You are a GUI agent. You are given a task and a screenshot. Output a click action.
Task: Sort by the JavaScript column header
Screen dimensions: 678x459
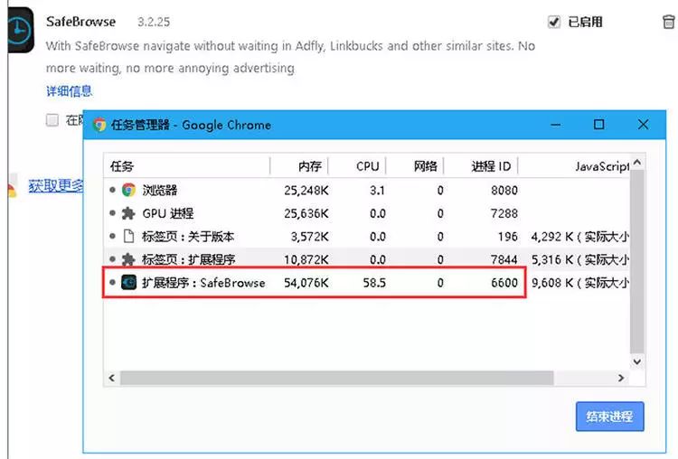pyautogui.click(x=574, y=166)
